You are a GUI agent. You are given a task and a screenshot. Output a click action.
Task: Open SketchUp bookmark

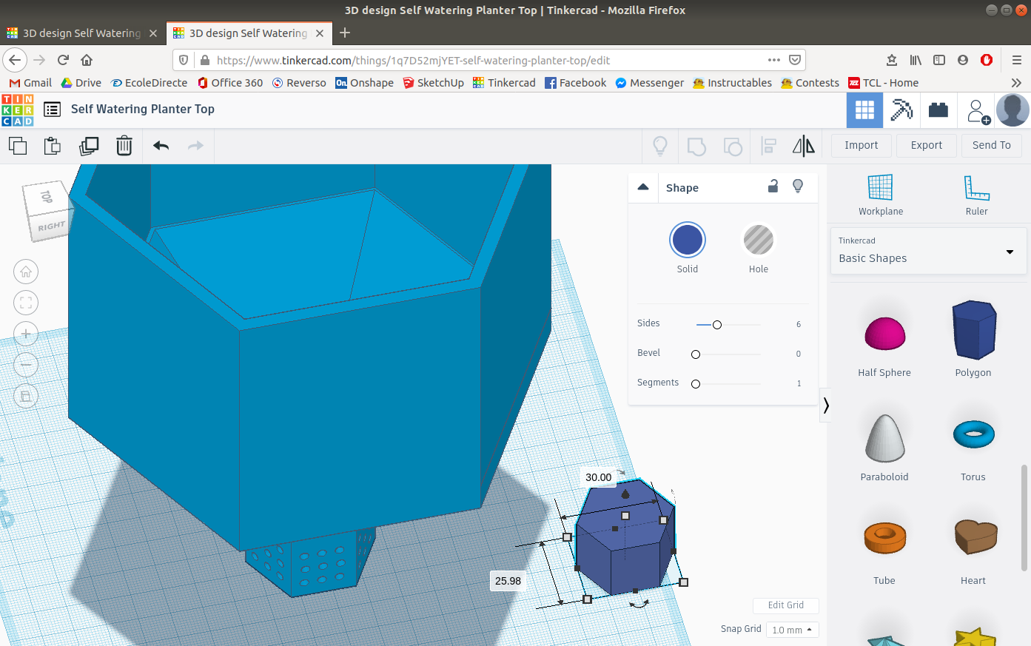[x=433, y=83]
